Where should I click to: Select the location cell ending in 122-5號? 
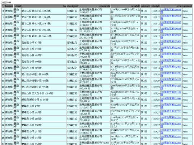(44, 11)
